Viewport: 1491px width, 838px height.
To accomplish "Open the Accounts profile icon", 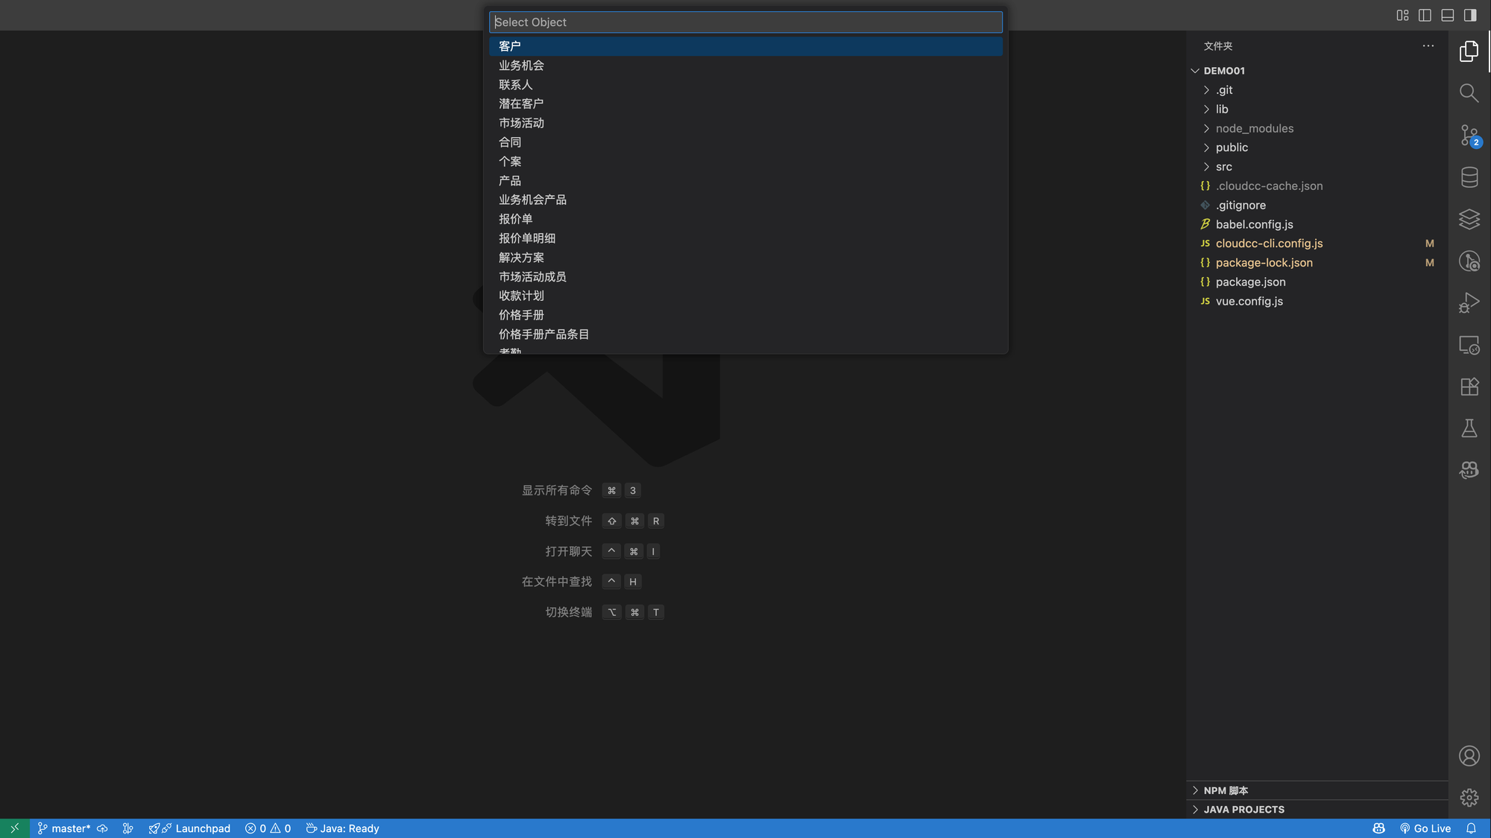I will tap(1469, 756).
